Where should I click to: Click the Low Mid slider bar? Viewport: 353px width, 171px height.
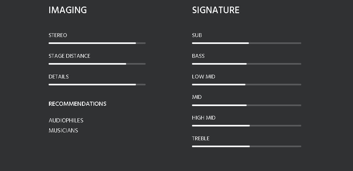(246, 84)
